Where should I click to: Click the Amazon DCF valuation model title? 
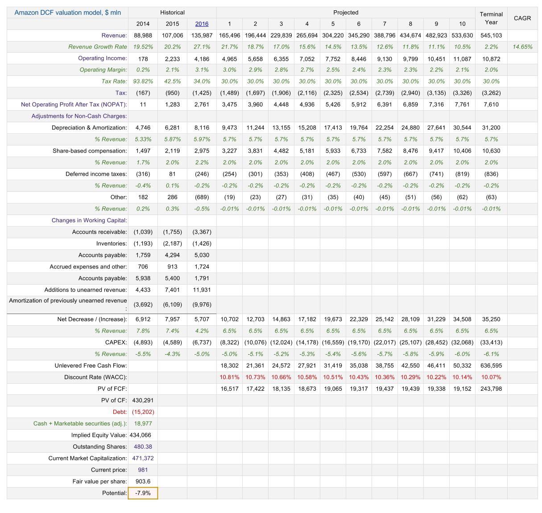[x=68, y=12]
